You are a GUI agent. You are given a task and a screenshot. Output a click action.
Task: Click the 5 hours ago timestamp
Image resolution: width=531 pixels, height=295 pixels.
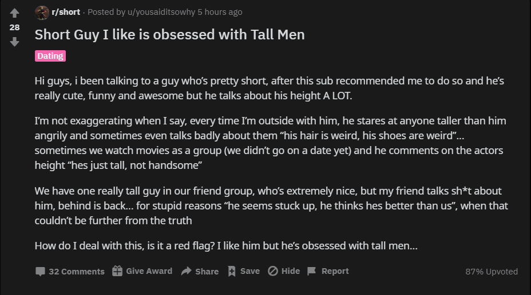tap(220, 12)
